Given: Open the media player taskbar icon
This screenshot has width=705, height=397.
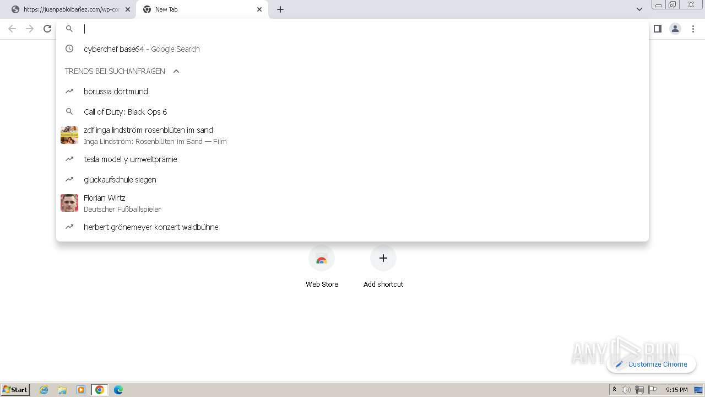Looking at the screenshot, I should (81, 390).
